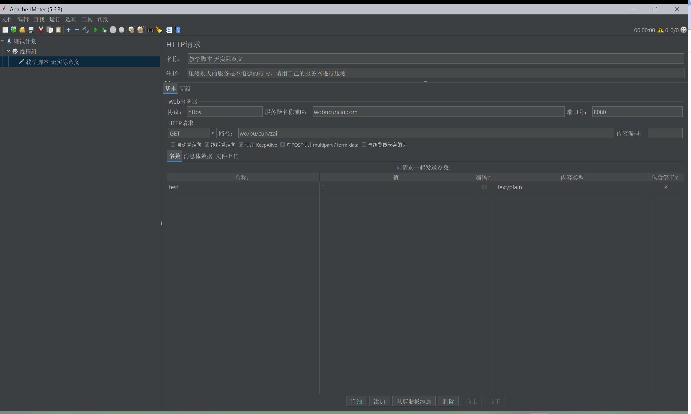Click the Open folder icon

tap(22, 30)
